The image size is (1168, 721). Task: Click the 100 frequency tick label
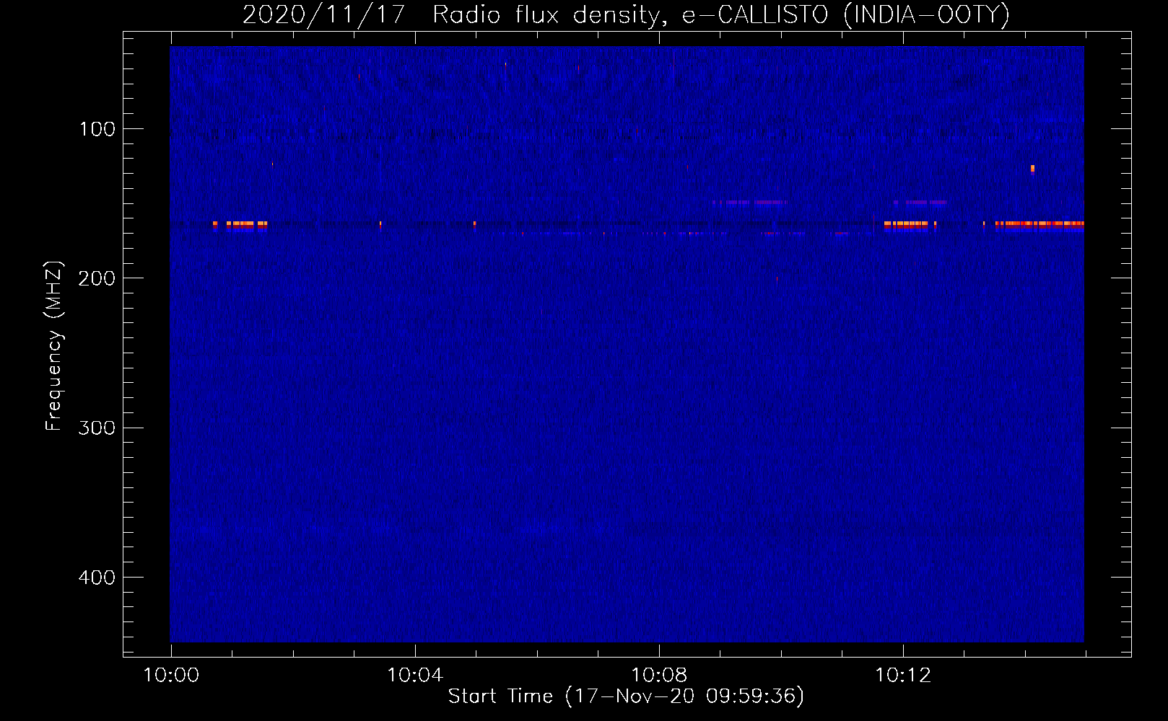point(97,129)
